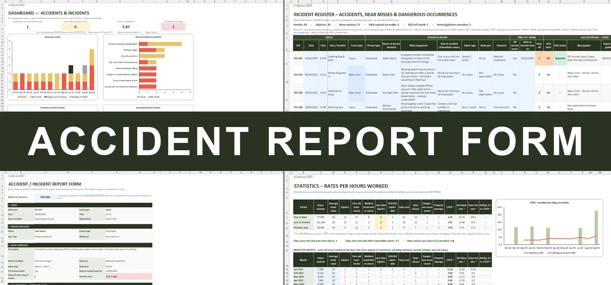Follow Back to START link on Dashboard sheet
611x285 pixels.
pyautogui.click(x=16, y=5)
